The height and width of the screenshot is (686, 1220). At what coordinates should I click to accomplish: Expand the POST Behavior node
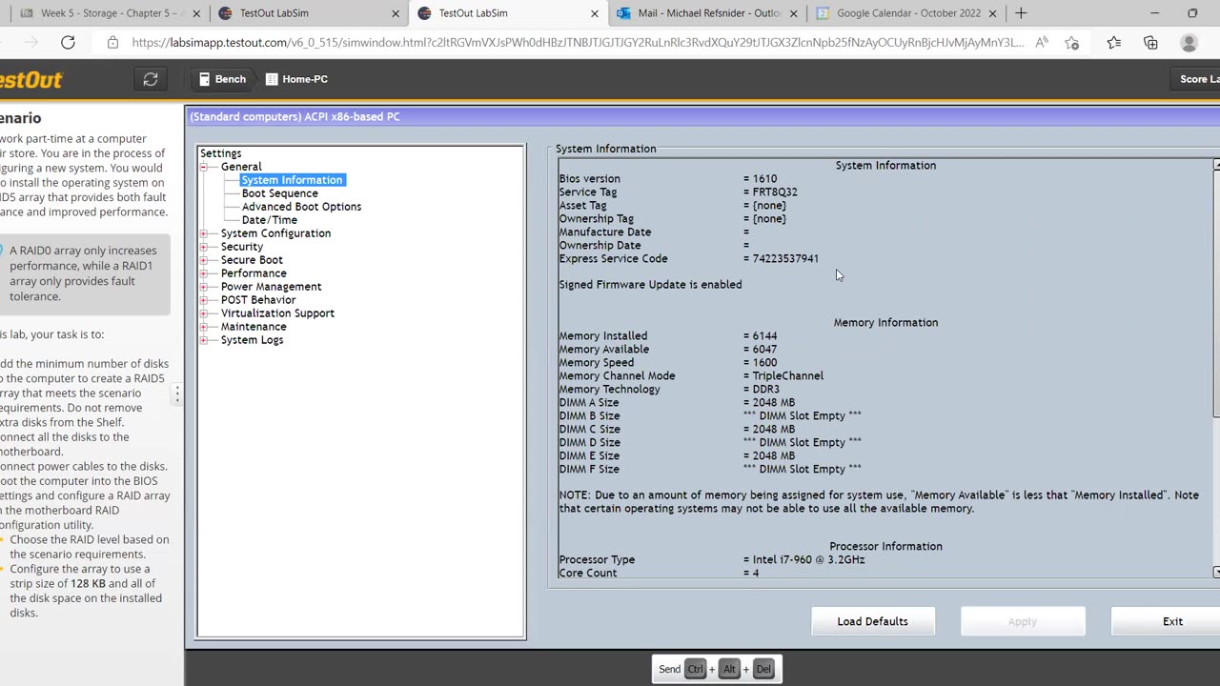pos(203,300)
